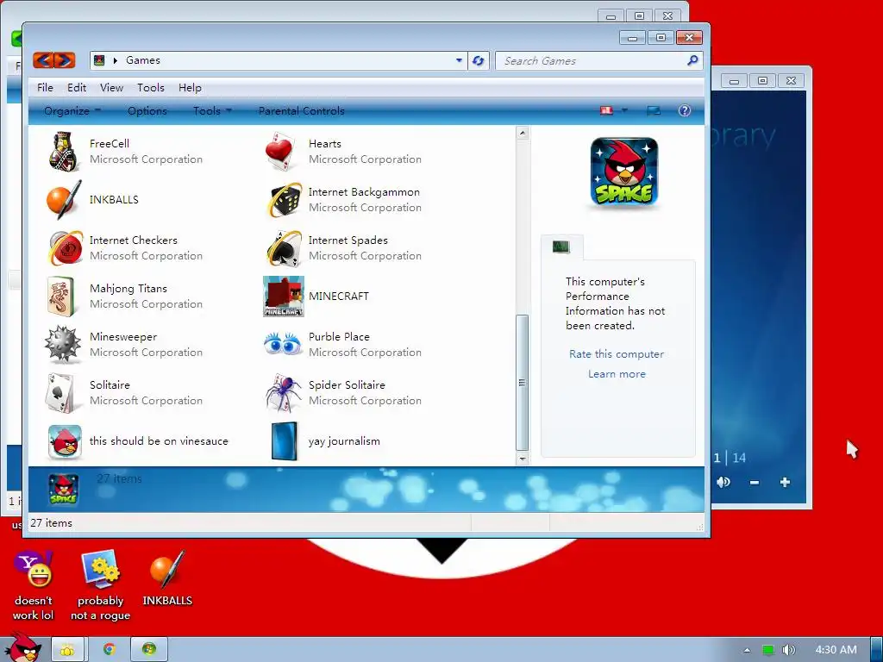
Task: Click the search magnifier icon
Action: click(692, 60)
